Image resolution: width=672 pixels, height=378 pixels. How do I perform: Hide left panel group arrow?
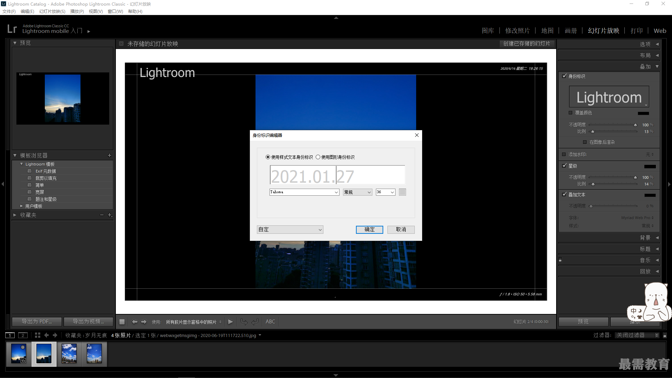pyautogui.click(x=3, y=184)
